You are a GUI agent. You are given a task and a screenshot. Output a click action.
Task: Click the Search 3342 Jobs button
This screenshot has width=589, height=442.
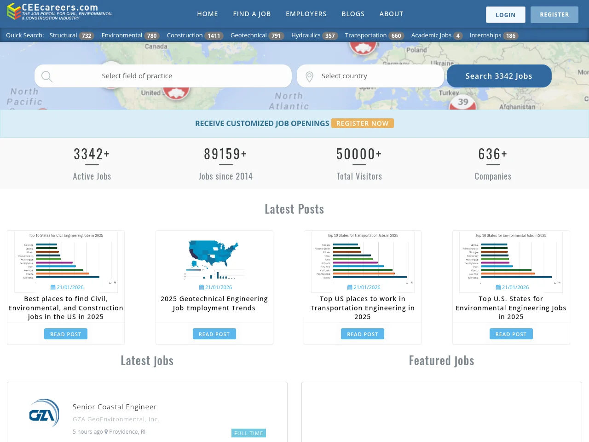pos(499,76)
